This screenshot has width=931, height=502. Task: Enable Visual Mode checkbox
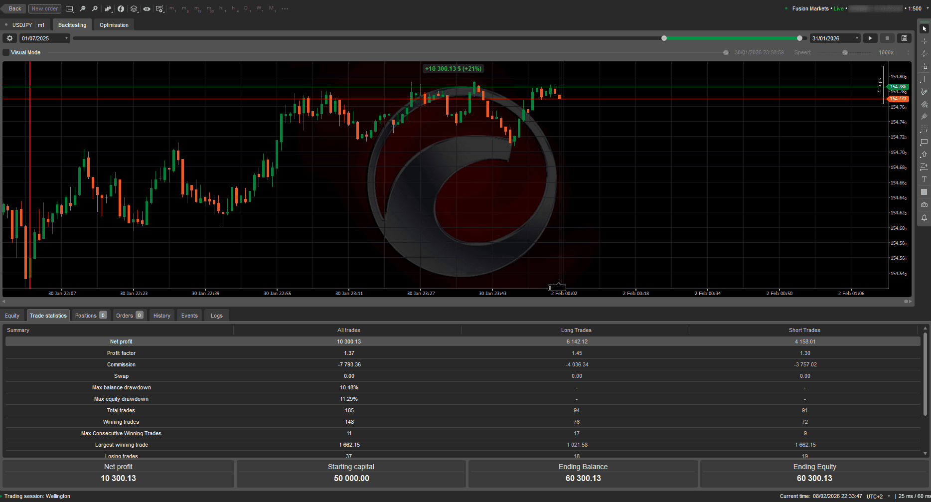point(5,52)
